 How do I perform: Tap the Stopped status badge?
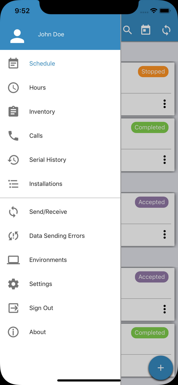tap(153, 71)
